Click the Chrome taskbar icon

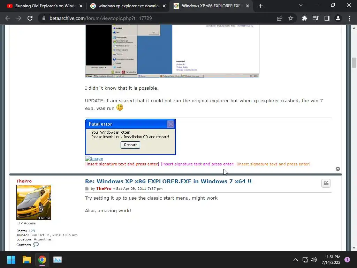tap(42, 260)
